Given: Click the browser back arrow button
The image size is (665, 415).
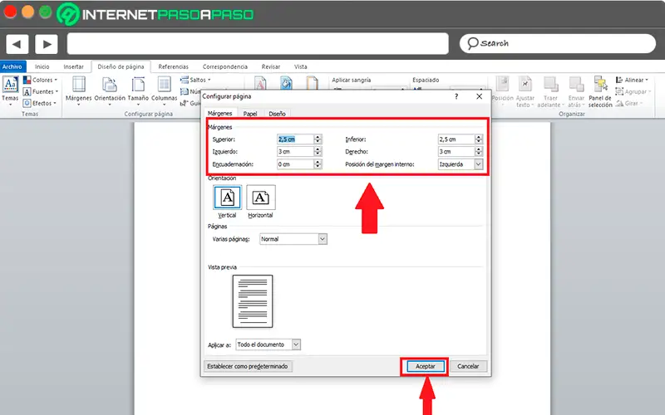Looking at the screenshot, I should click(17, 44).
